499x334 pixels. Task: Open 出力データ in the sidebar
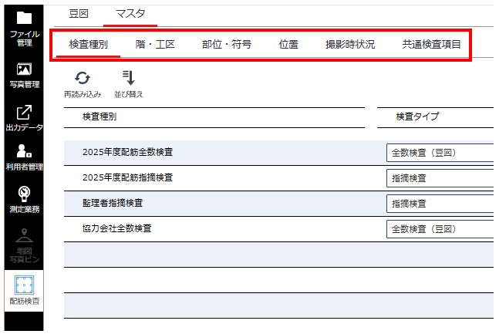click(x=24, y=118)
